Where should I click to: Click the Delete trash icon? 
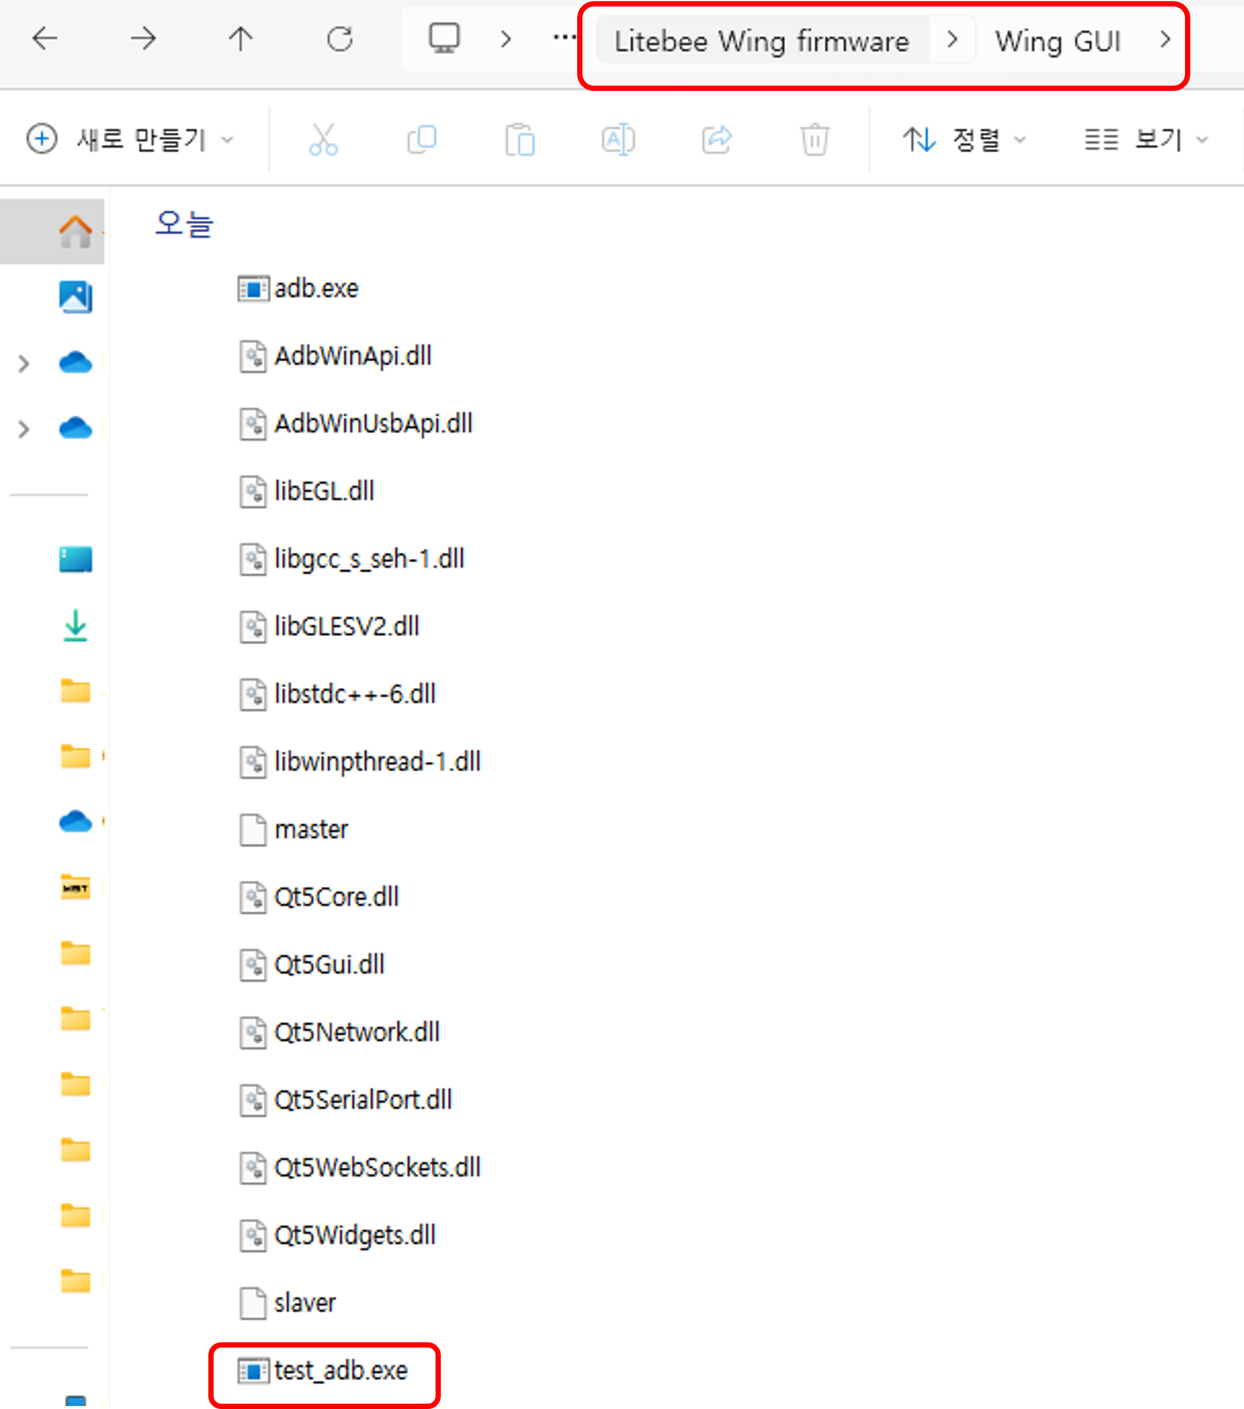[814, 139]
